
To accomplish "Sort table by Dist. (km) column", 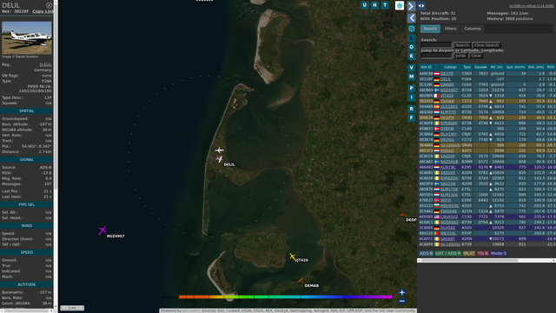I will click(x=536, y=67).
